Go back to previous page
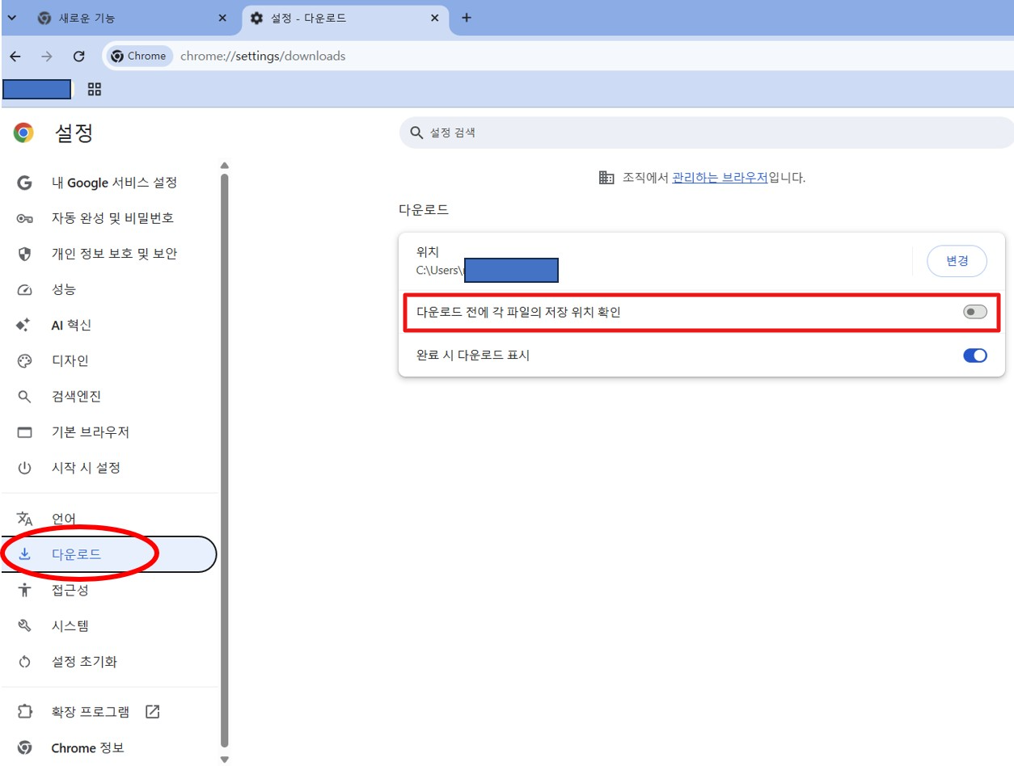The image size is (1014, 766). [15, 56]
